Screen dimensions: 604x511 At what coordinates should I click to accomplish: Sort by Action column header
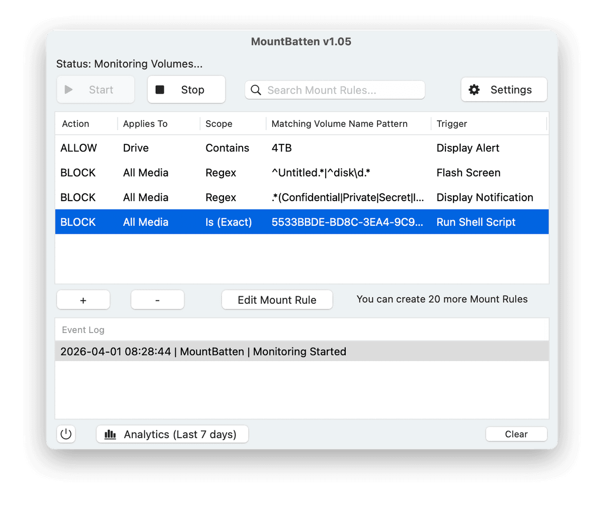pyautogui.click(x=75, y=124)
